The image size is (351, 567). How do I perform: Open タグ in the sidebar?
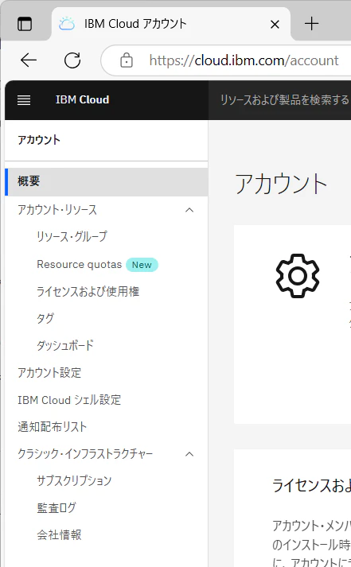tap(45, 319)
